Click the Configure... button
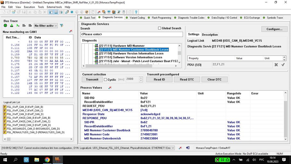Viewport: 291px width, 164px height. pos(274,29)
